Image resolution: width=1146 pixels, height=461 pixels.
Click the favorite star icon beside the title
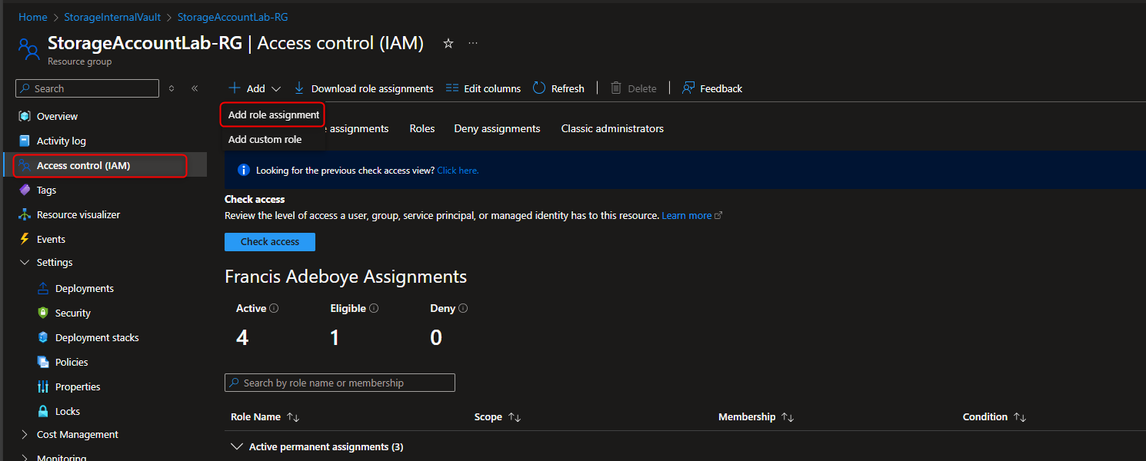tap(448, 44)
